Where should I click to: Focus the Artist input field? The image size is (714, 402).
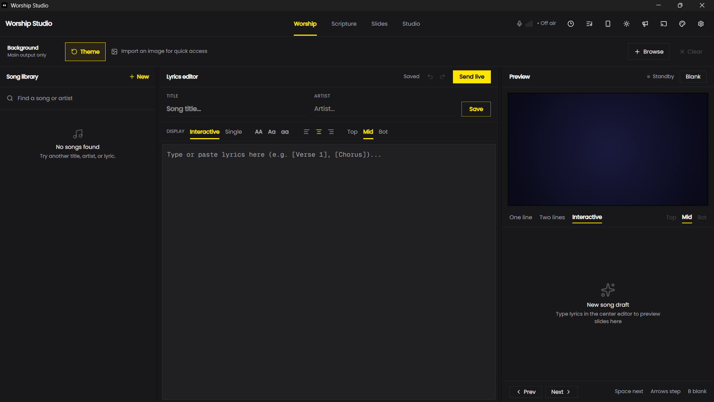tap(383, 109)
